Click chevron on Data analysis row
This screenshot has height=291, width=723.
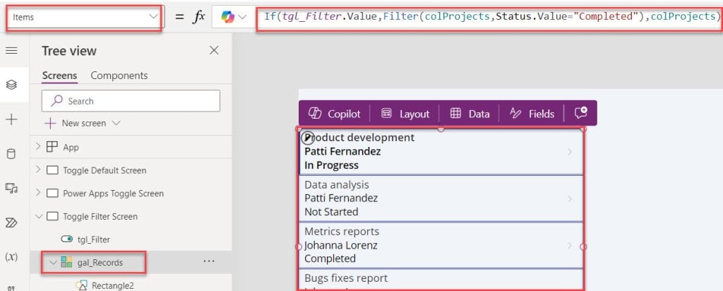coord(570,198)
